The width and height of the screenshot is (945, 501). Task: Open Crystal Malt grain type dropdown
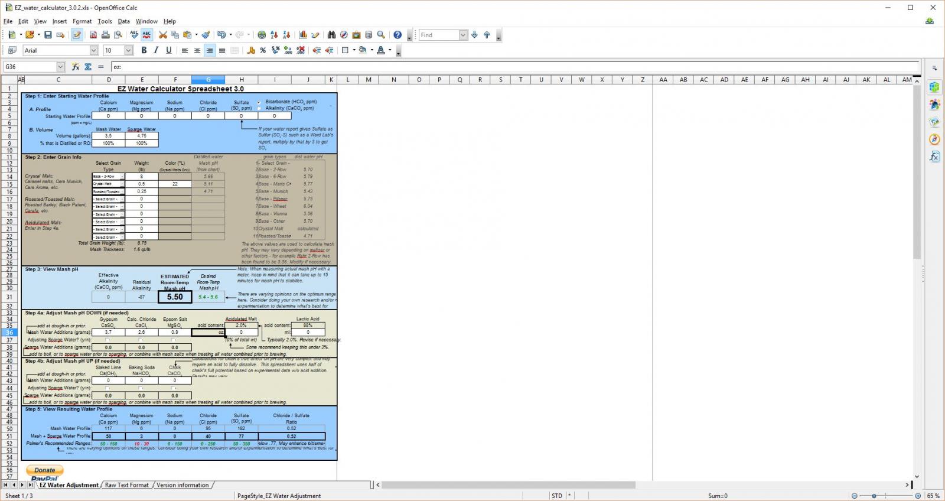(x=122, y=184)
